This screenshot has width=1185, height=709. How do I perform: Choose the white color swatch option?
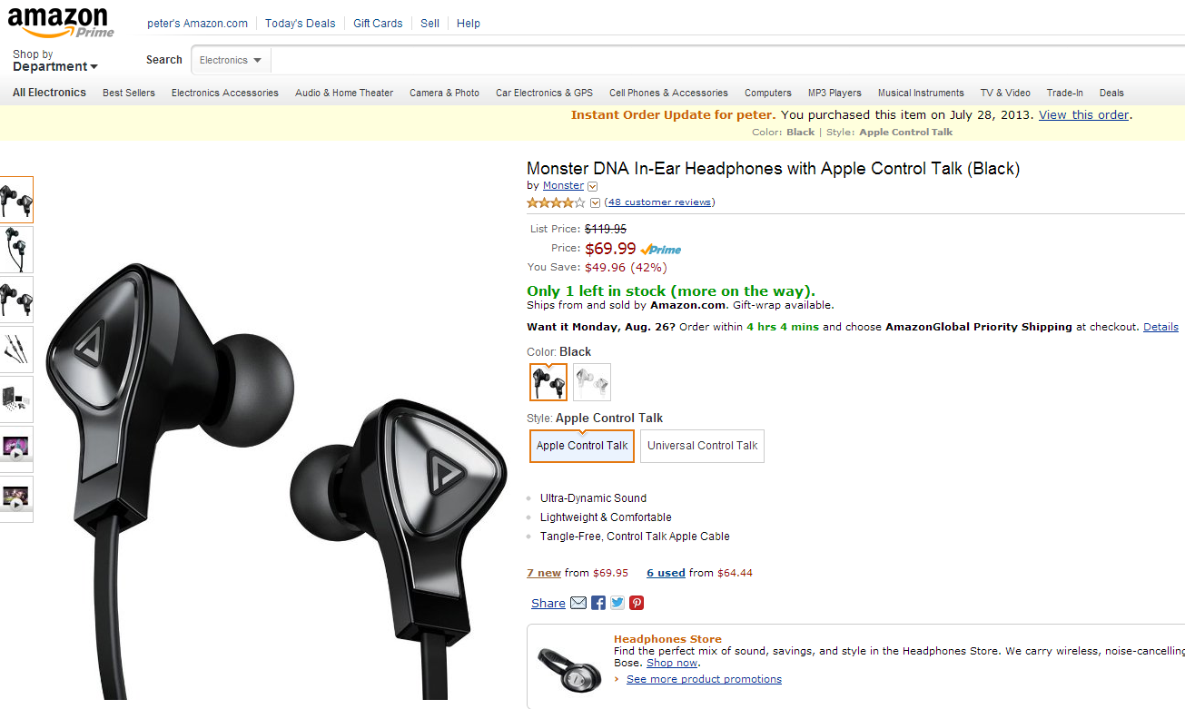coord(592,382)
